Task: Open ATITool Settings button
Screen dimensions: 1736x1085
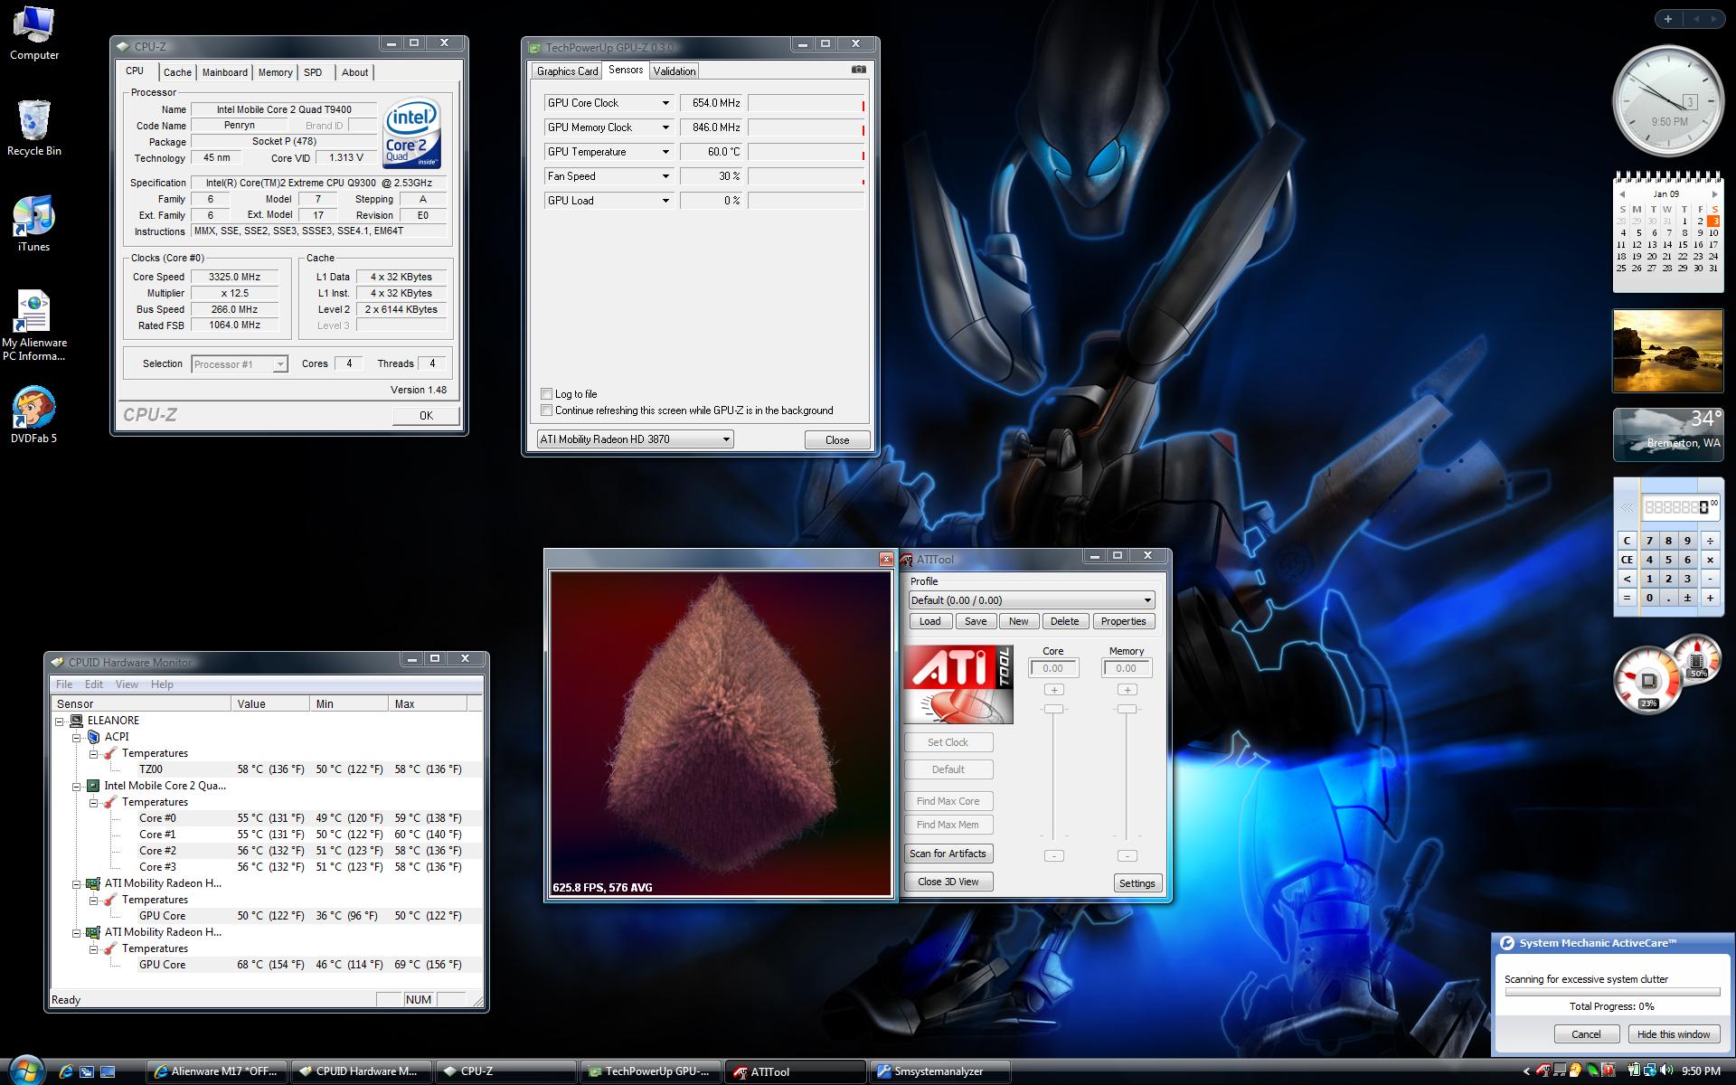Action: tap(1137, 883)
